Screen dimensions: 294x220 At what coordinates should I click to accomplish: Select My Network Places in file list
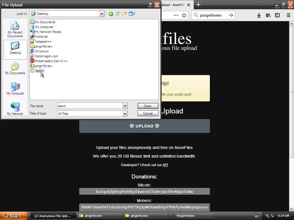[x=46, y=32]
